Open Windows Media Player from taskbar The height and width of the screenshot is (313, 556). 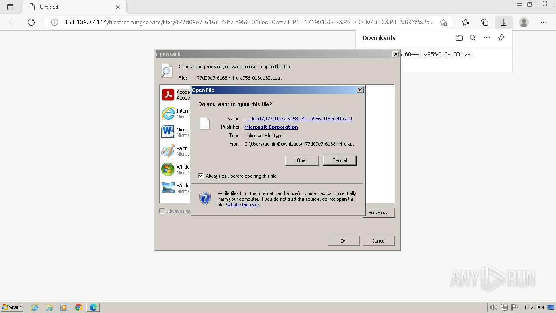(64, 307)
